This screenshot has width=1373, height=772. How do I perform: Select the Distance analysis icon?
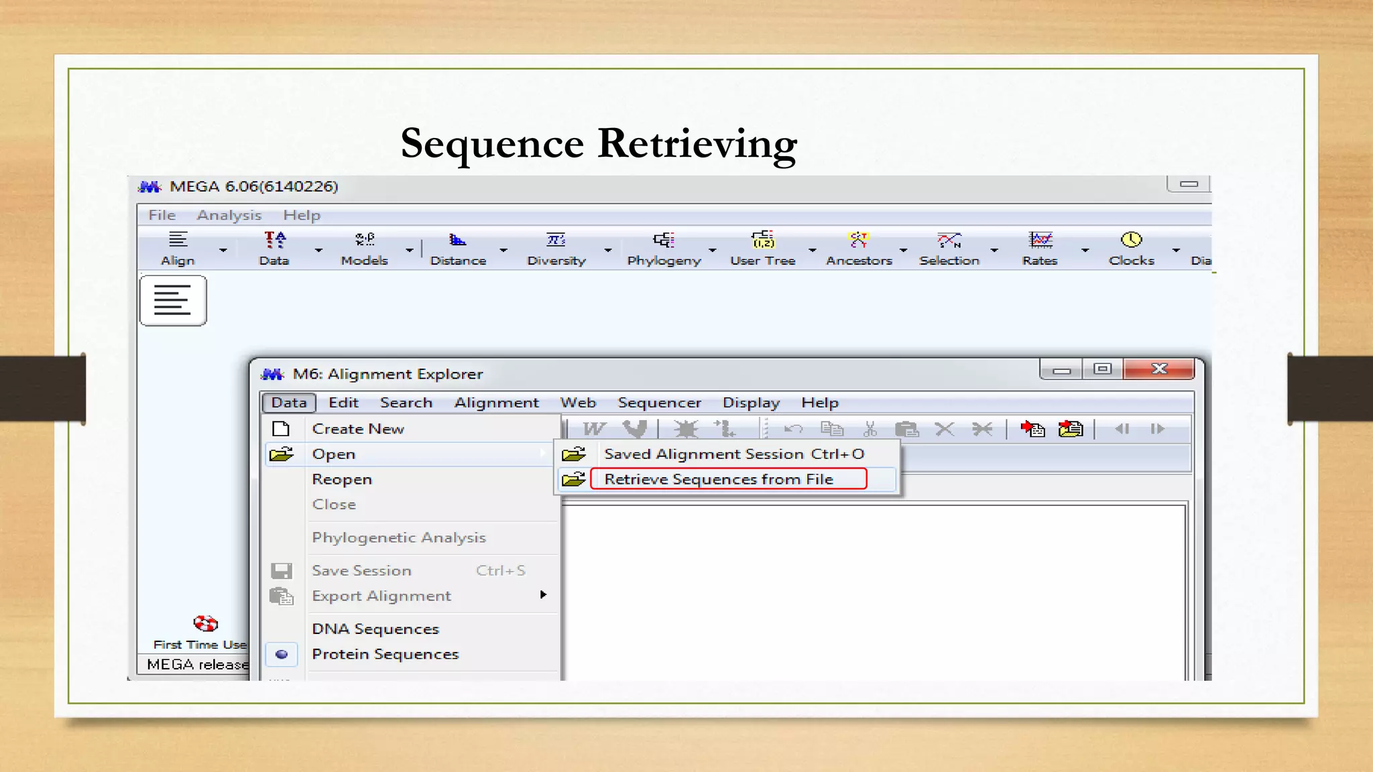click(457, 240)
